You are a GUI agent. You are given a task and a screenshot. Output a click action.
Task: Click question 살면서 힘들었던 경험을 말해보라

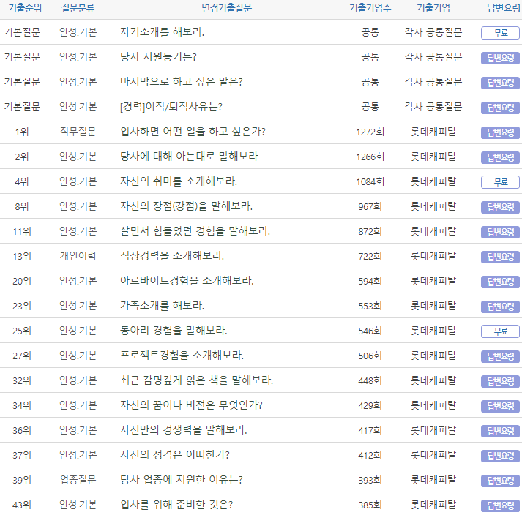(x=195, y=231)
